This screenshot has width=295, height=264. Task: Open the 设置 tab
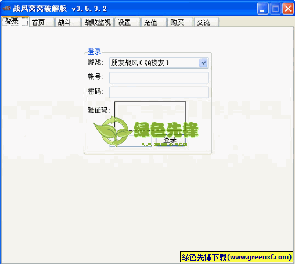127,22
